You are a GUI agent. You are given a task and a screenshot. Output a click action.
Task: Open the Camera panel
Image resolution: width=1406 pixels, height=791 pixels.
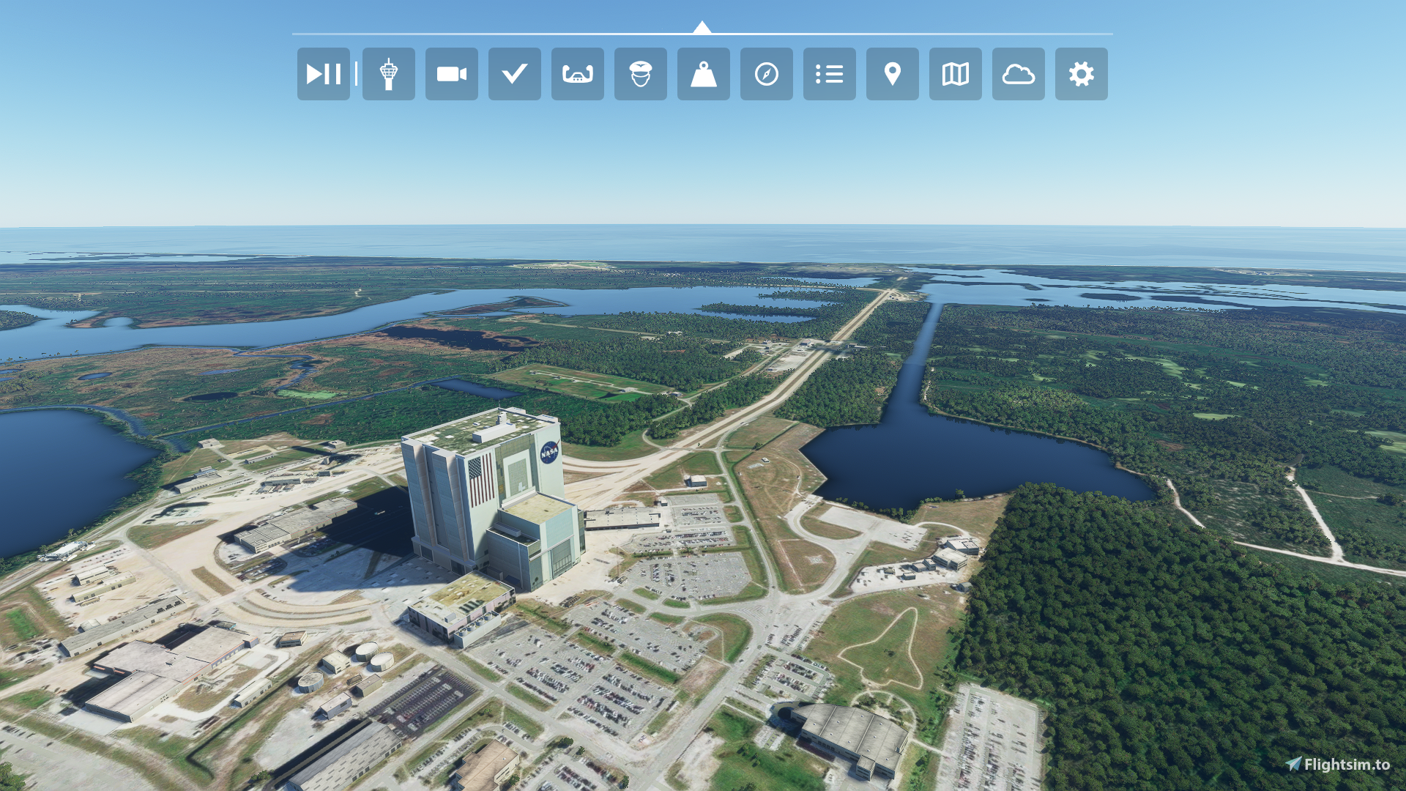(x=452, y=74)
